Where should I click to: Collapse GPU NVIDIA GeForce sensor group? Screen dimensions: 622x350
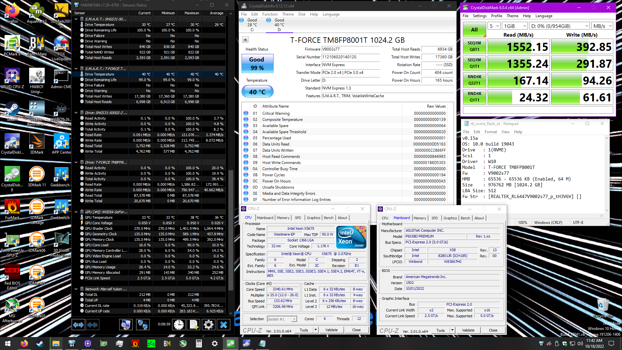tap(76, 212)
